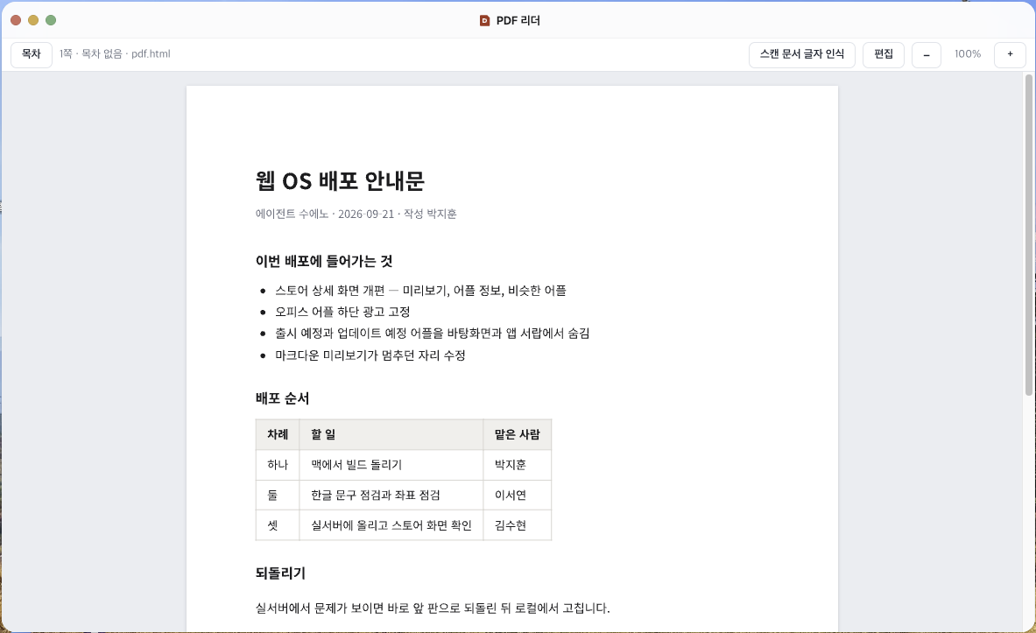Close the PDF 리더 window

pos(16,20)
